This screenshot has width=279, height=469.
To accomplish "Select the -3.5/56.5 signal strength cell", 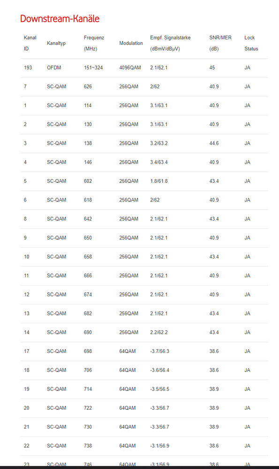I will coord(159,389).
